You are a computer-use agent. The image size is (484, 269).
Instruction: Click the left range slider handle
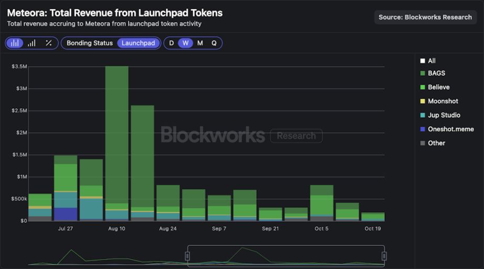[x=187, y=256]
